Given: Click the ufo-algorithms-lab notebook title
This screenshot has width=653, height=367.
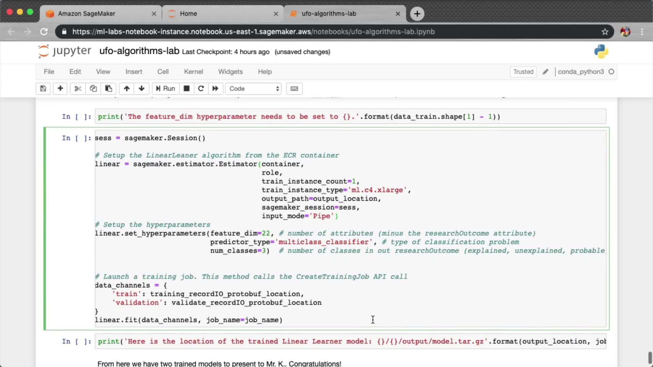Looking at the screenshot, I should coord(139,51).
